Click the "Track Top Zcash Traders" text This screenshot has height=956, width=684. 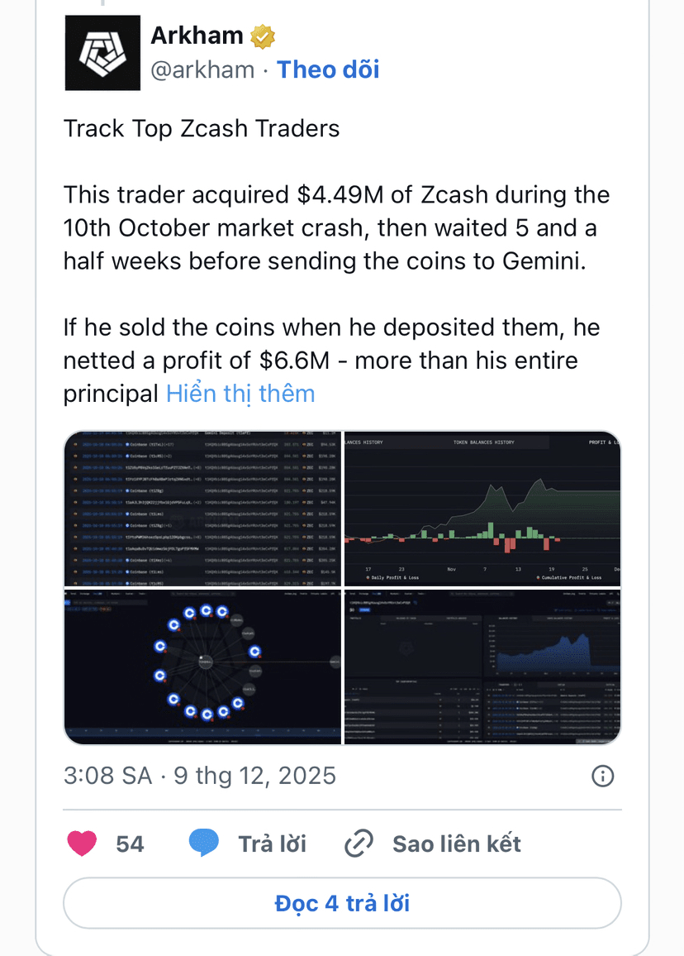pyautogui.click(x=202, y=129)
